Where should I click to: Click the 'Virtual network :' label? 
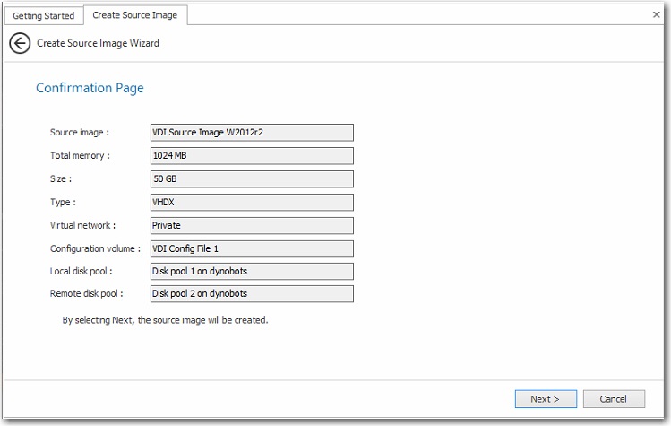point(82,225)
